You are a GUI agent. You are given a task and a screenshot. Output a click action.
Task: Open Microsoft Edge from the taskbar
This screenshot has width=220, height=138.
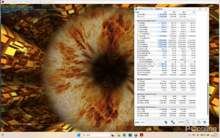click(125, 135)
